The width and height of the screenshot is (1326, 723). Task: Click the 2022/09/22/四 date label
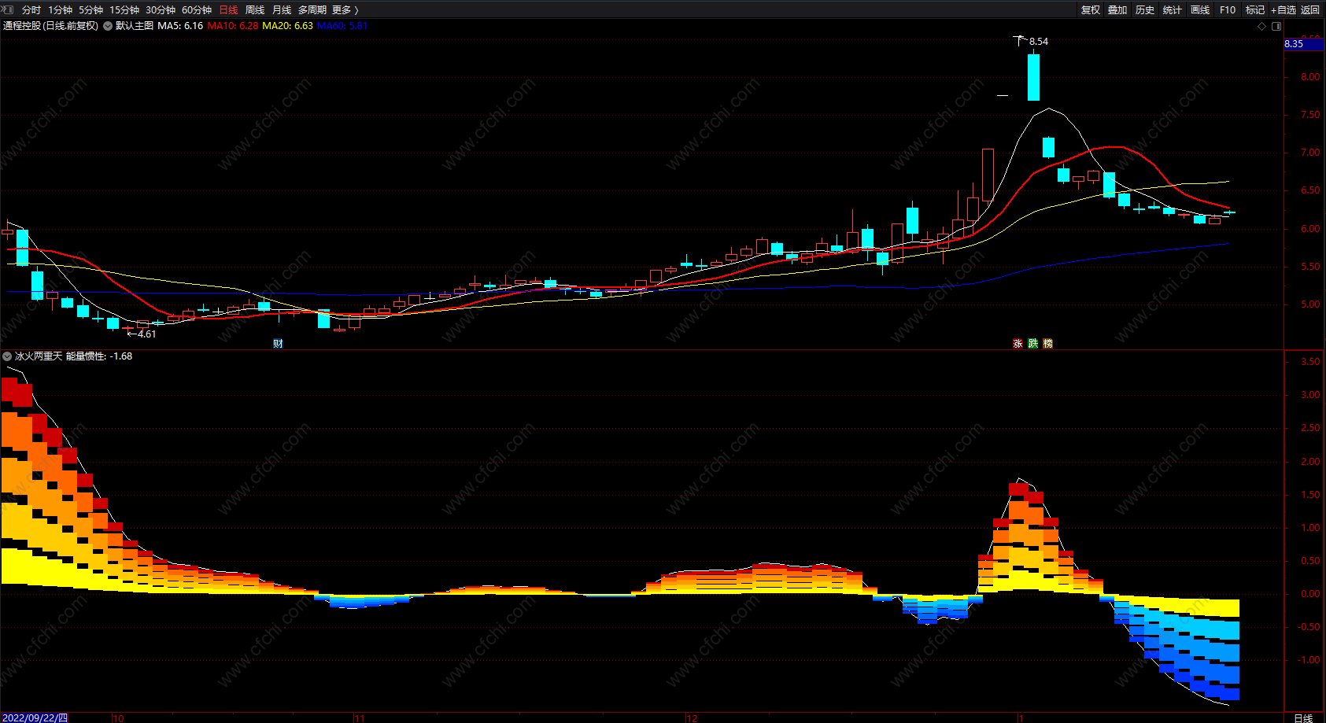coord(35,717)
